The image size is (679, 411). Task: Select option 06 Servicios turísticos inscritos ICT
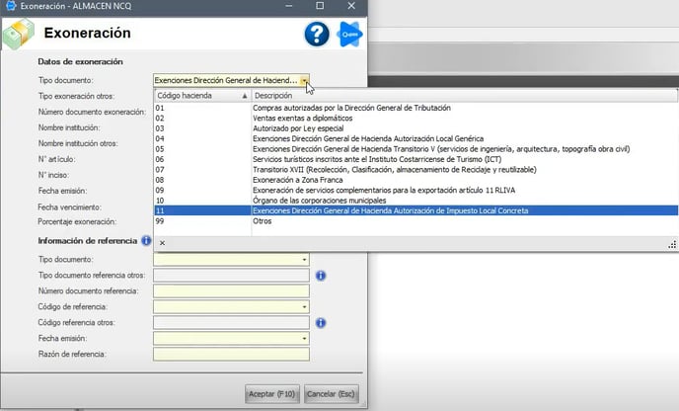(x=416, y=159)
